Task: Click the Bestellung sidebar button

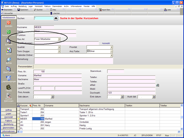Action: pyautogui.click(x=9, y=124)
